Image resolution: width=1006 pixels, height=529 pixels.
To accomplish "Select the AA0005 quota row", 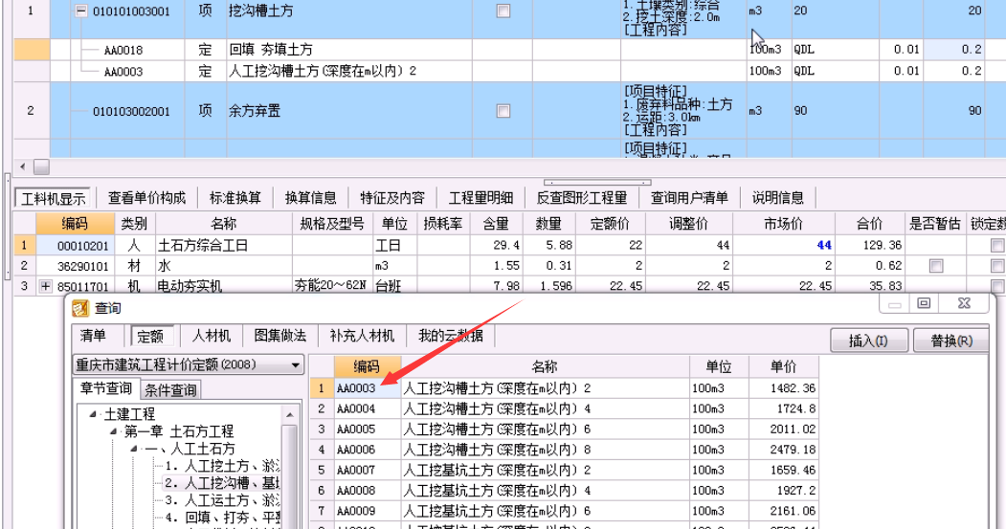I will coord(565,429).
